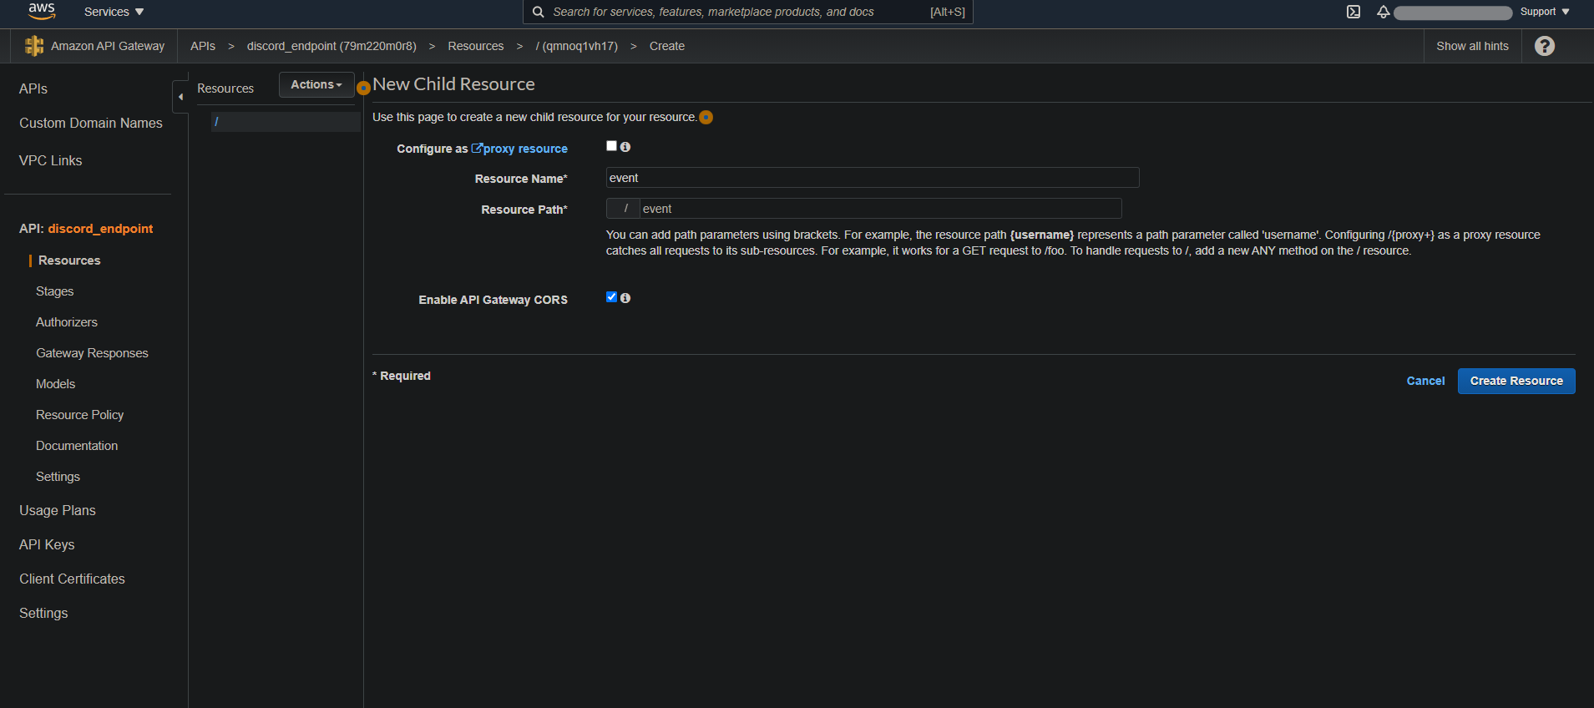
Task: Click the Cancel link
Action: 1425,381
